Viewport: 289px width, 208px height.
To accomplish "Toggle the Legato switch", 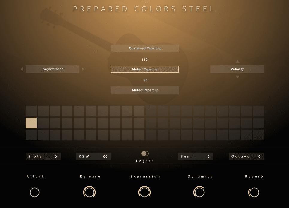I will point(145,154).
